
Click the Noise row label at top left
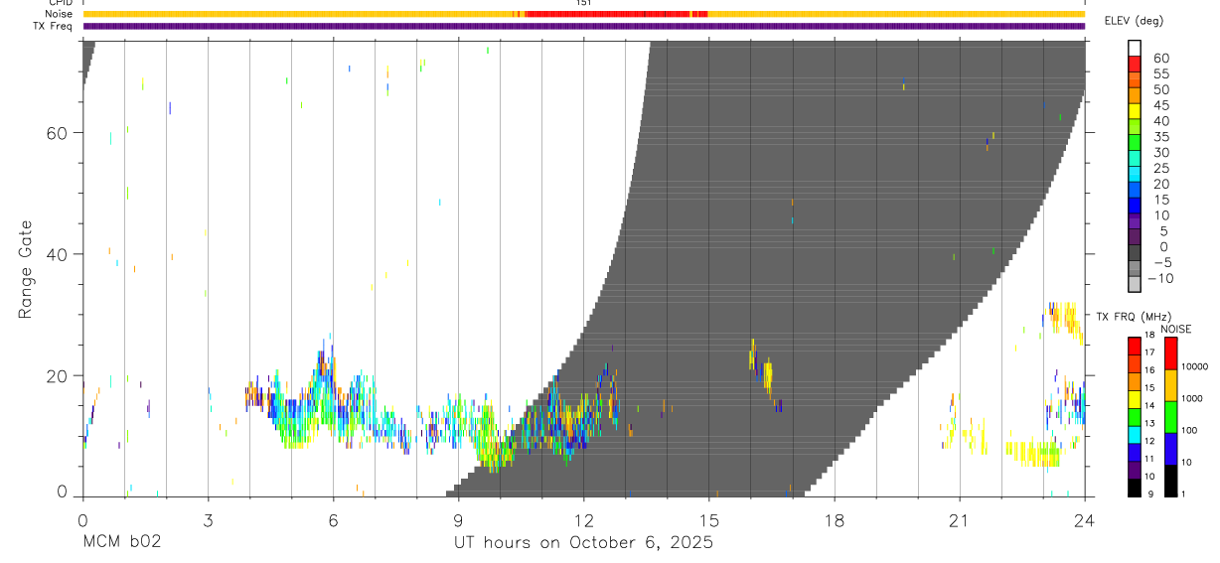(x=59, y=14)
